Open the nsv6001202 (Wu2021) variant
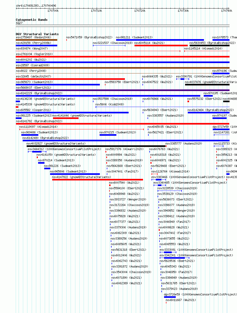This screenshot has height=313, width=237. 31,60
